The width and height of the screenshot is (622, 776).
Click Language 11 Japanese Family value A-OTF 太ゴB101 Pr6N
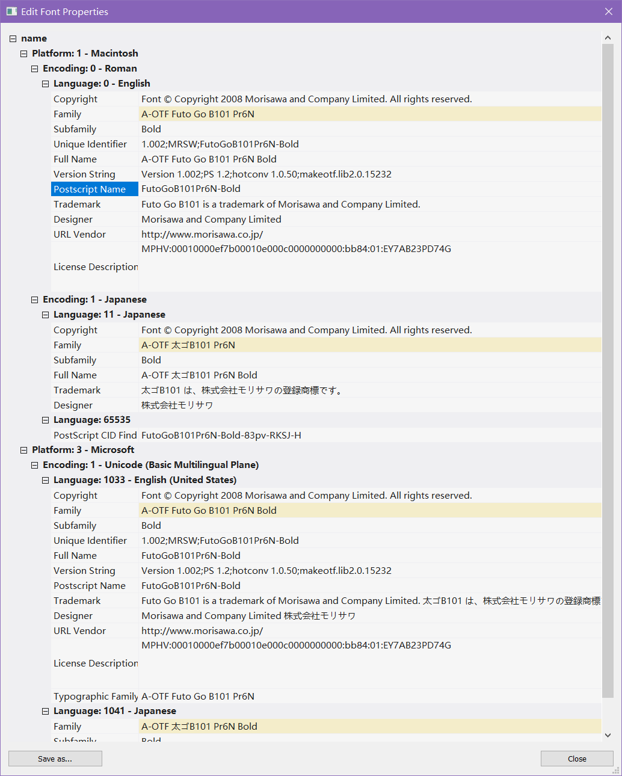(x=370, y=345)
